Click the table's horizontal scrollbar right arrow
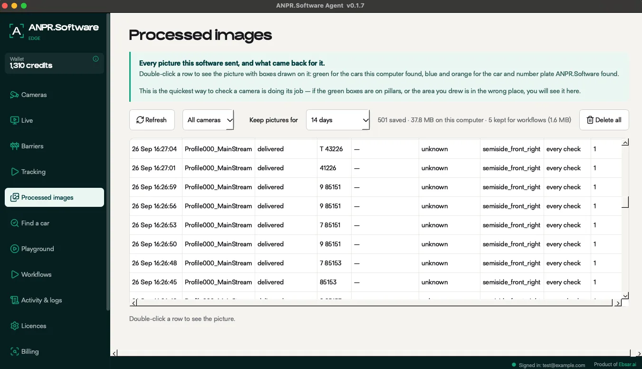Image resolution: width=642 pixels, height=369 pixels. coord(618,303)
